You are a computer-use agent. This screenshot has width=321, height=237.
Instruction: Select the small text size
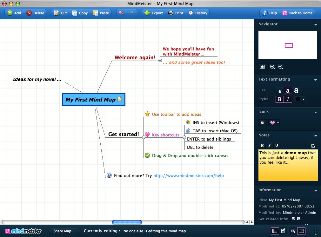coord(279,91)
